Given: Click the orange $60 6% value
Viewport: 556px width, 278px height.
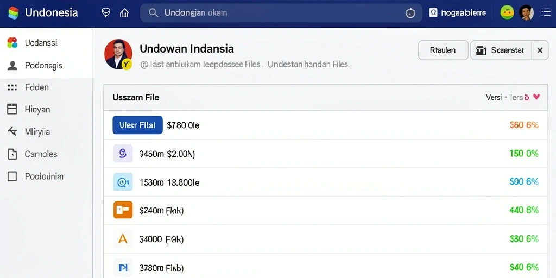Looking at the screenshot, I should tap(524, 125).
